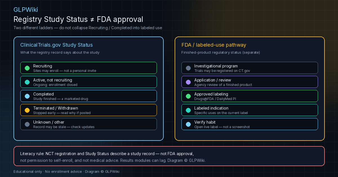This screenshot has width=338, height=177.
Task: Click the teal dot beside Labeled indication
Action: click(188, 110)
